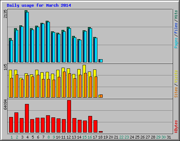Click day 14 on the x-axis
Screen dimensions: 180x141
[x=79, y=137]
